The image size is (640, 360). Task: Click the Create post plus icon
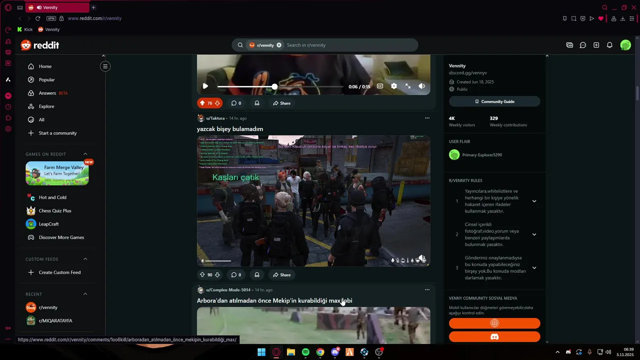pos(596,45)
